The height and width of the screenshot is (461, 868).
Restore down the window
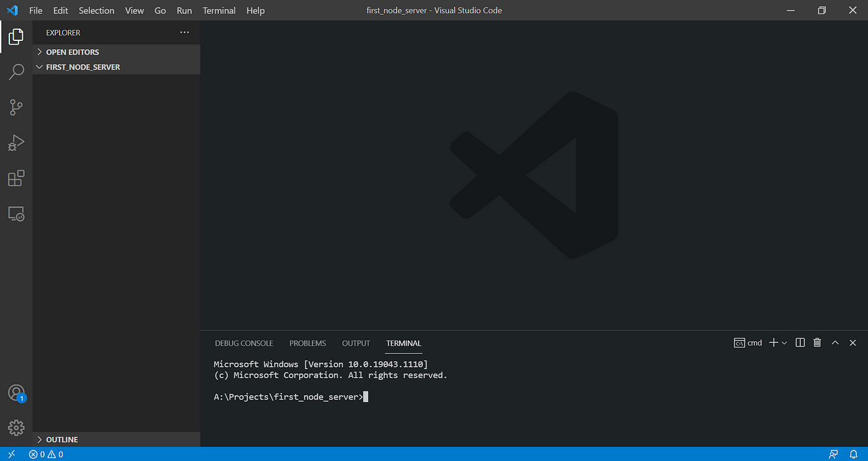(x=822, y=11)
